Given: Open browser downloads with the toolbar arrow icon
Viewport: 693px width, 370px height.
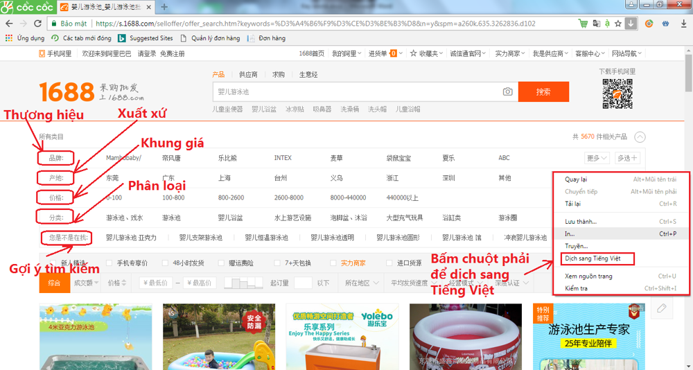Looking at the screenshot, I should click(684, 24).
